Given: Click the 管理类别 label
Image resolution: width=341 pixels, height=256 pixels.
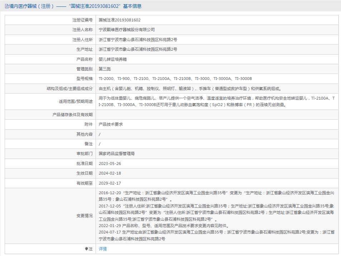Looking at the screenshot, I should (84, 69).
